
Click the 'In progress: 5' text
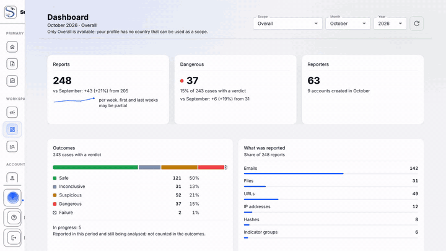[67, 227]
